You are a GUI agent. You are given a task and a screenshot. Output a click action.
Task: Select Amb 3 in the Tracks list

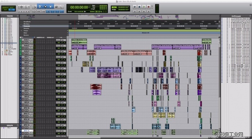(10, 23)
